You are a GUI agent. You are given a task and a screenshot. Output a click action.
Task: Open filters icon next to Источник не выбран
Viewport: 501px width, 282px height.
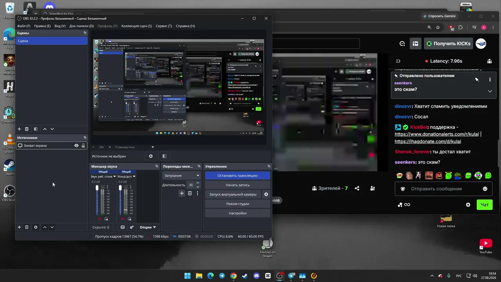click(164, 156)
